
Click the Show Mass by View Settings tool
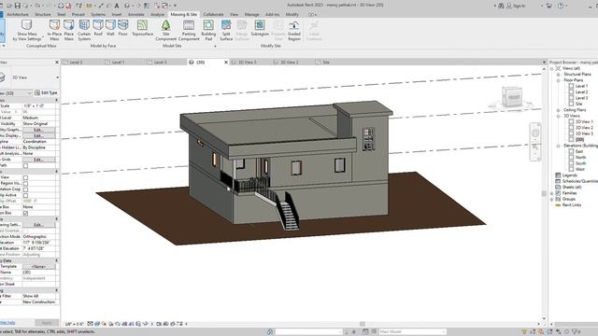pyautogui.click(x=27, y=30)
